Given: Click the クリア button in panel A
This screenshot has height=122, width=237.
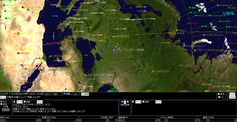Looking at the screenshot, I should [x=40, y=102].
